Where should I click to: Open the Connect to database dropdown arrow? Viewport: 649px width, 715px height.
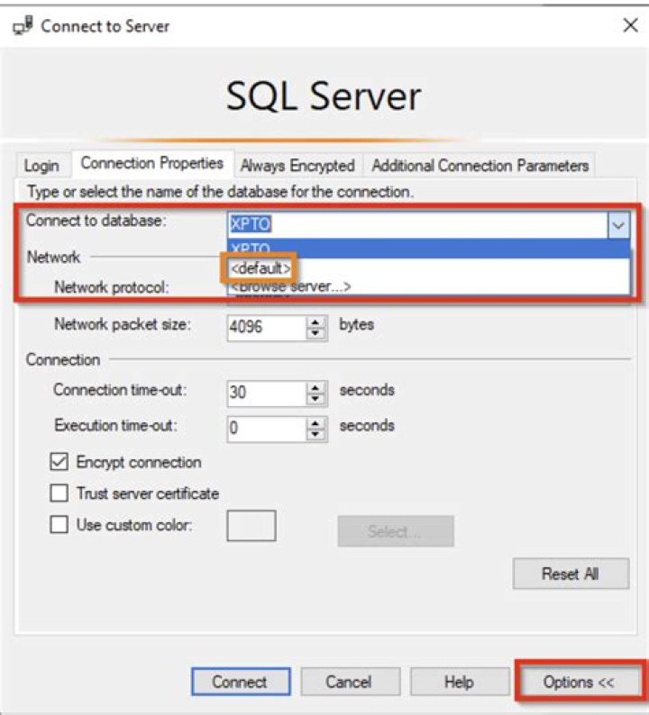pyautogui.click(x=618, y=224)
